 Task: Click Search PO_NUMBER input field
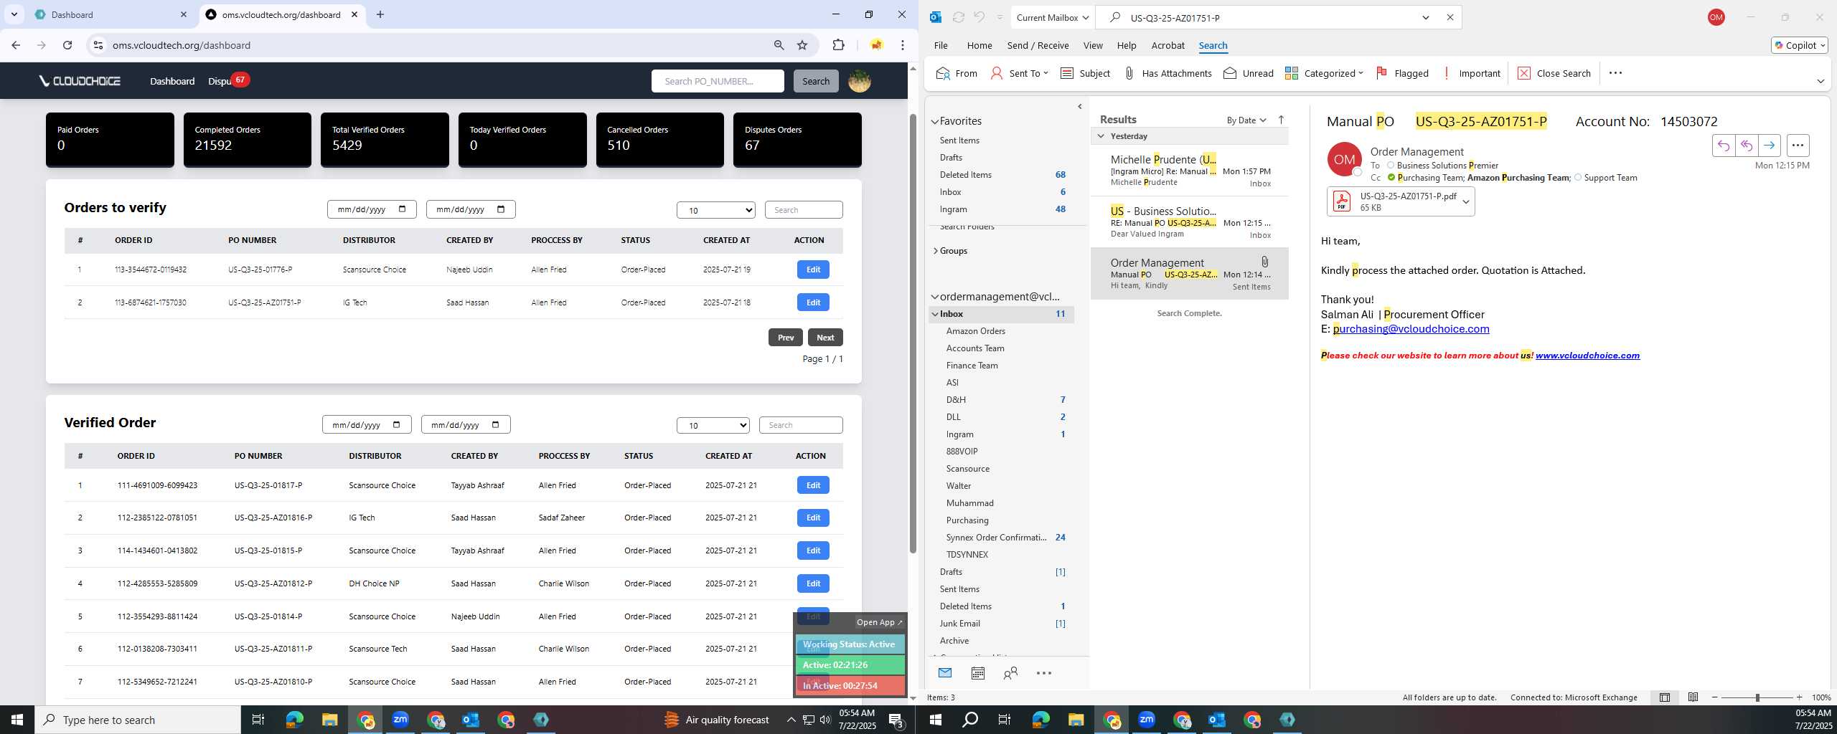pos(718,81)
